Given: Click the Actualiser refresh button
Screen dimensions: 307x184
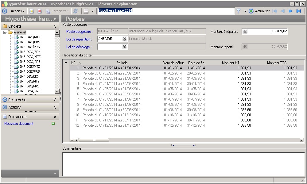Looking at the screenshot, I should tap(259, 11).
